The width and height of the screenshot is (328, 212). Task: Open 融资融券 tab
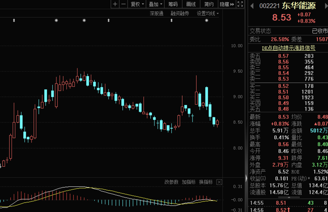click(x=180, y=14)
